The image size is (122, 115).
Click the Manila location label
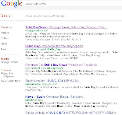pos(5,59)
